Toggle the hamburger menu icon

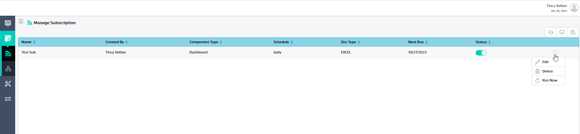point(21,21)
